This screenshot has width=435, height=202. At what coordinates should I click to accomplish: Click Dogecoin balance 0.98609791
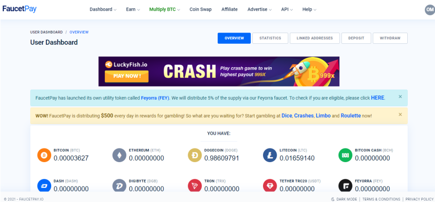(222, 158)
